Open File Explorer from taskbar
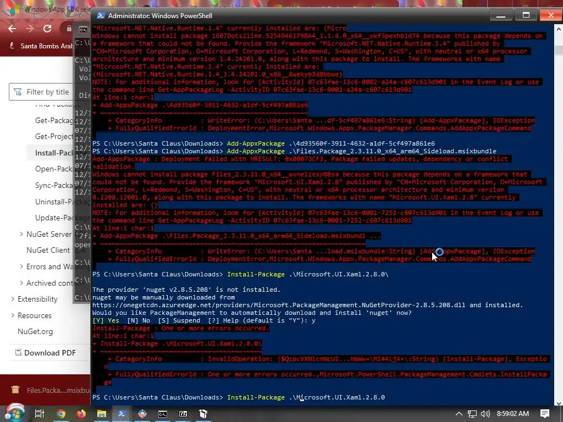Viewport: 563px width, 422px height. coord(102,414)
